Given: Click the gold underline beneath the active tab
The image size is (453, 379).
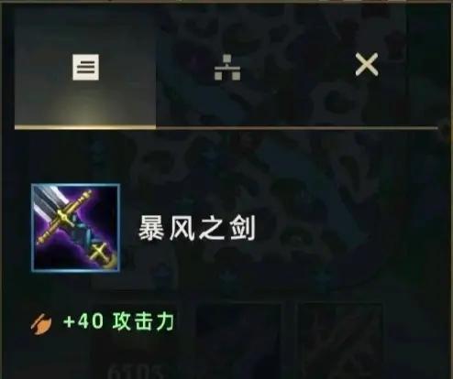Looking at the screenshot, I should pos(85,127).
